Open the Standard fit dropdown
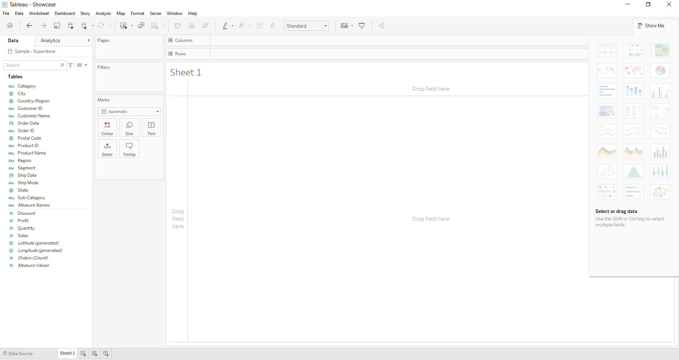Image resolution: width=679 pixels, height=360 pixels. pos(306,26)
